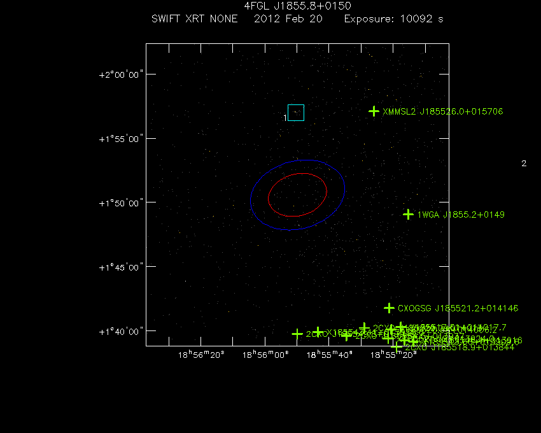Click the +1°55'00" declination axis label
The height and width of the screenshot is (433, 541).
click(x=121, y=139)
